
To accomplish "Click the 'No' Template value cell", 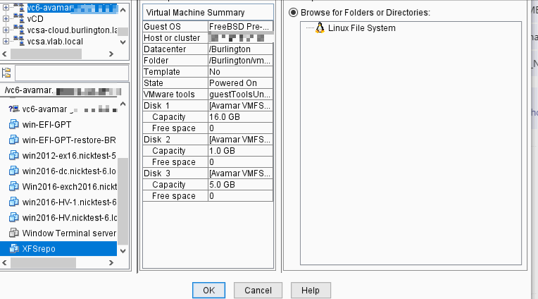I will click(240, 71).
